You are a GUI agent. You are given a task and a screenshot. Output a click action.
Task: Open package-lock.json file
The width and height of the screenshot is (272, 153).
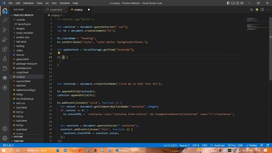coord(26,64)
